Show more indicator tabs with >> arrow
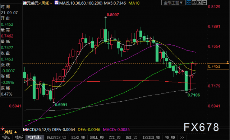The image size is (230, 140). [182, 137]
